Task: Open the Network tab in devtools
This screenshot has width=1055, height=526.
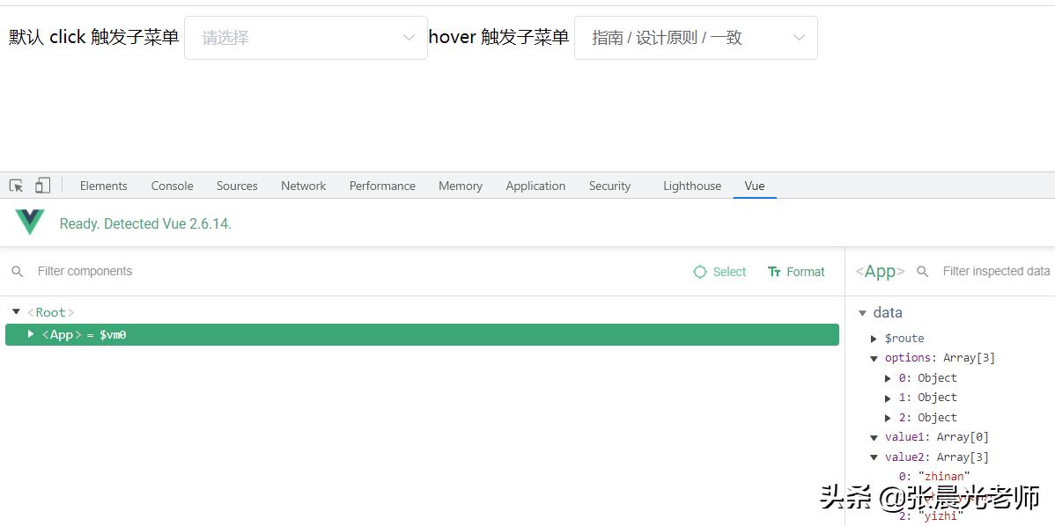Action: 303,185
